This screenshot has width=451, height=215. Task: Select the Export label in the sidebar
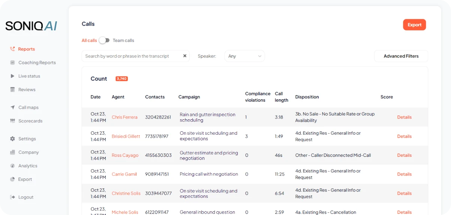pyautogui.click(x=25, y=179)
